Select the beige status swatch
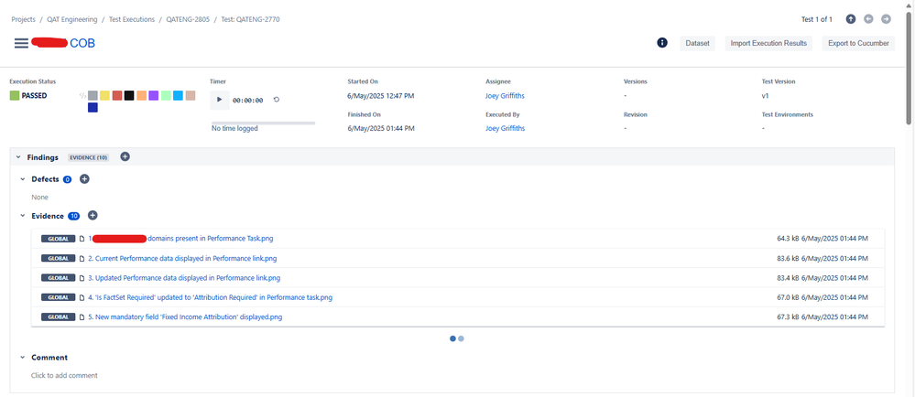915x397 pixels. pos(191,95)
